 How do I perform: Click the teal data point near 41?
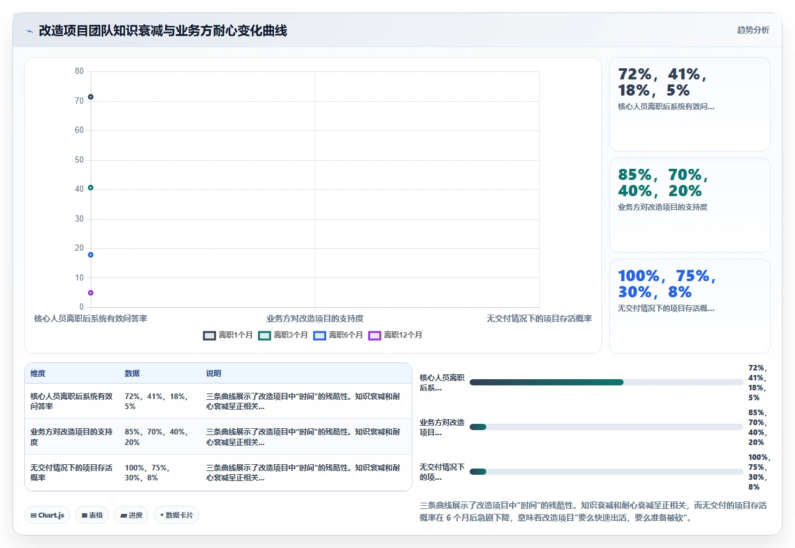[91, 187]
